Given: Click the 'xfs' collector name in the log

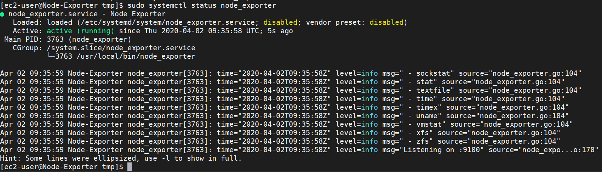Looking at the screenshot, I should (x=423, y=133).
